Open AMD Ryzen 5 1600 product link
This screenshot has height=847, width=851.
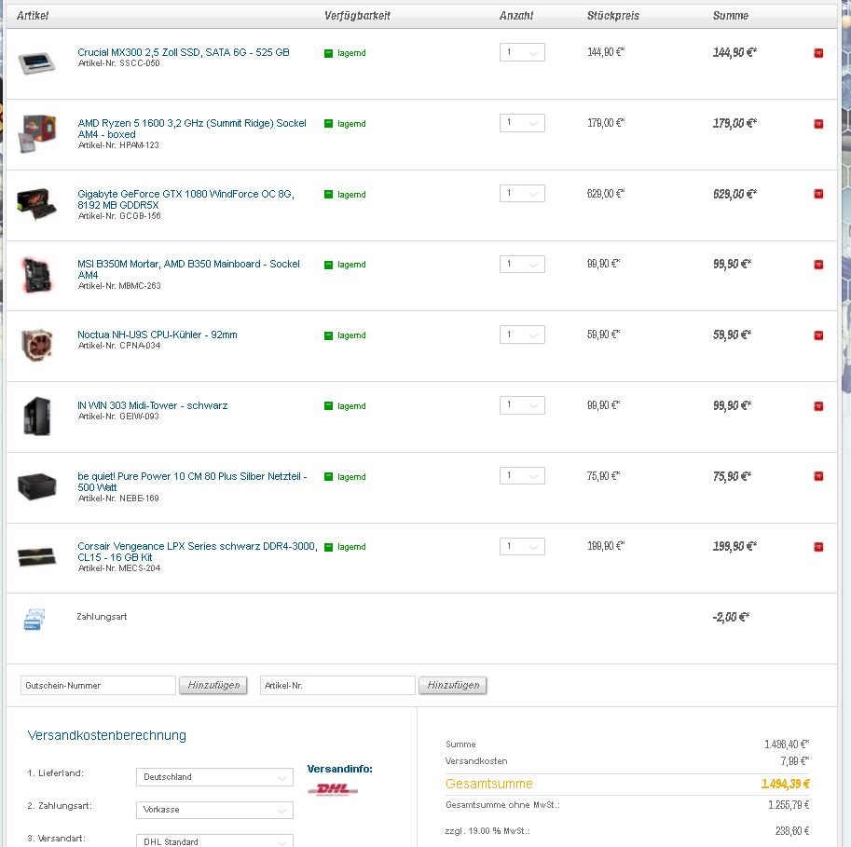point(192,129)
